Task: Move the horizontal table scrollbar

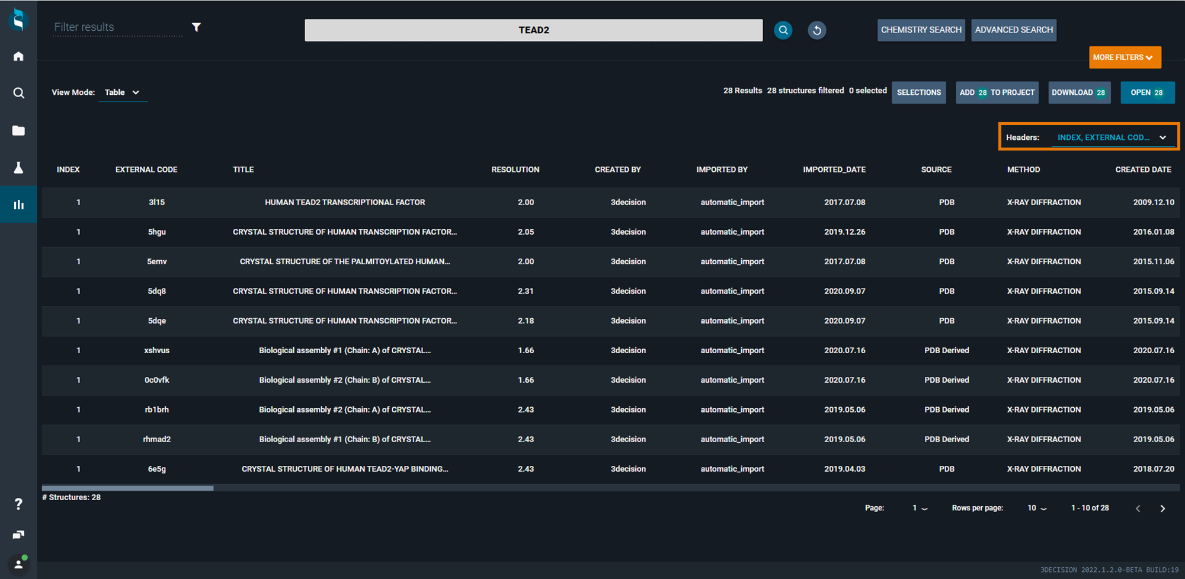Action: (127, 488)
